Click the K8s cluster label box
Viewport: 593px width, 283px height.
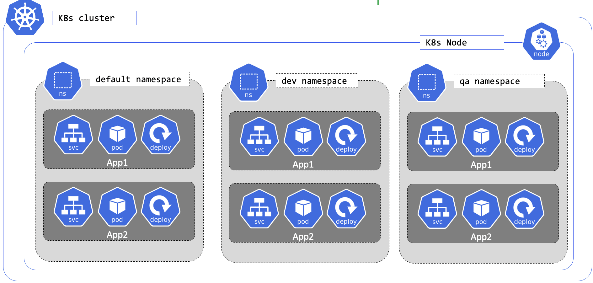click(94, 18)
